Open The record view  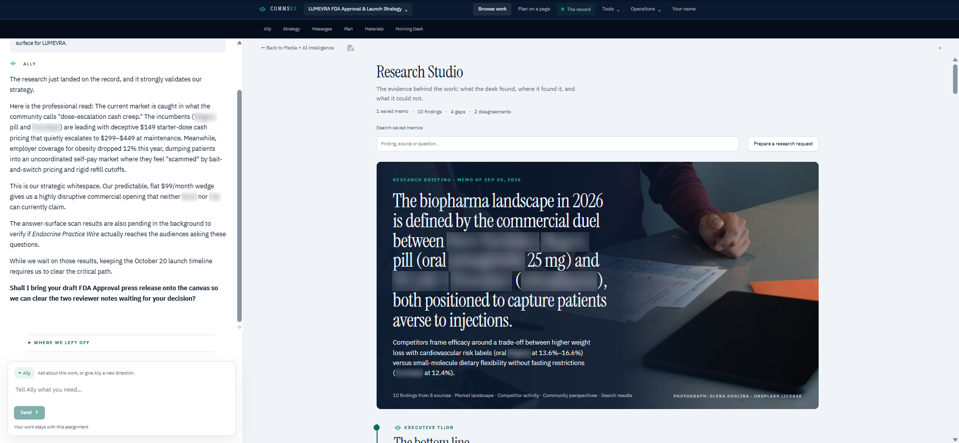click(x=576, y=9)
